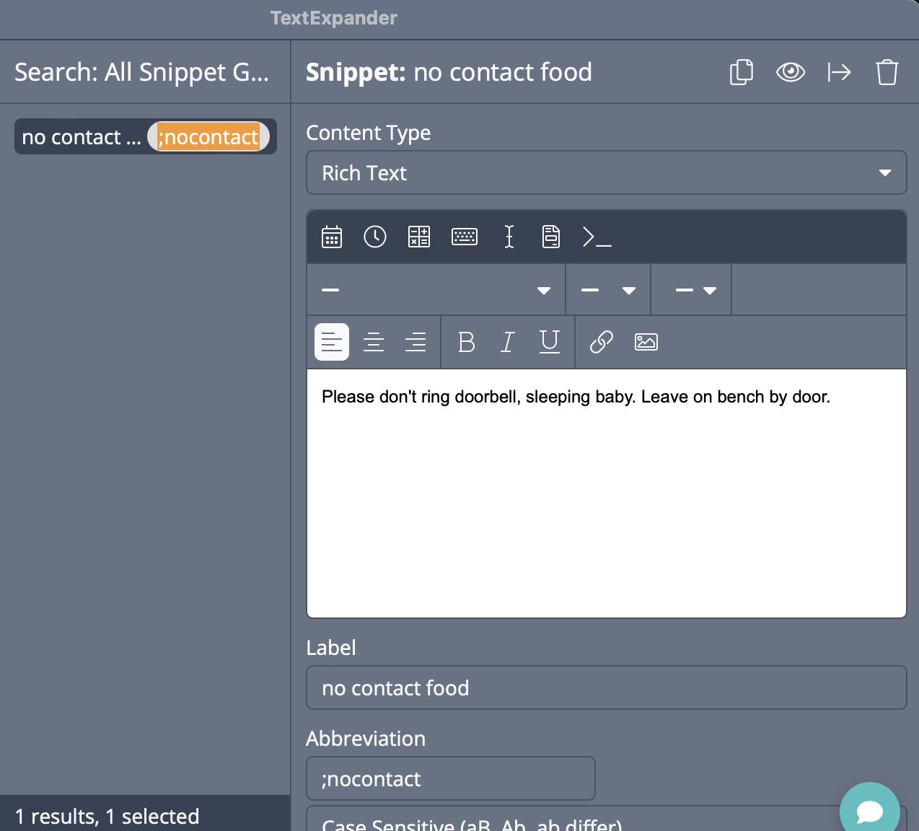The image size is (919, 831).
Task: Center align the snippet text
Action: point(374,342)
